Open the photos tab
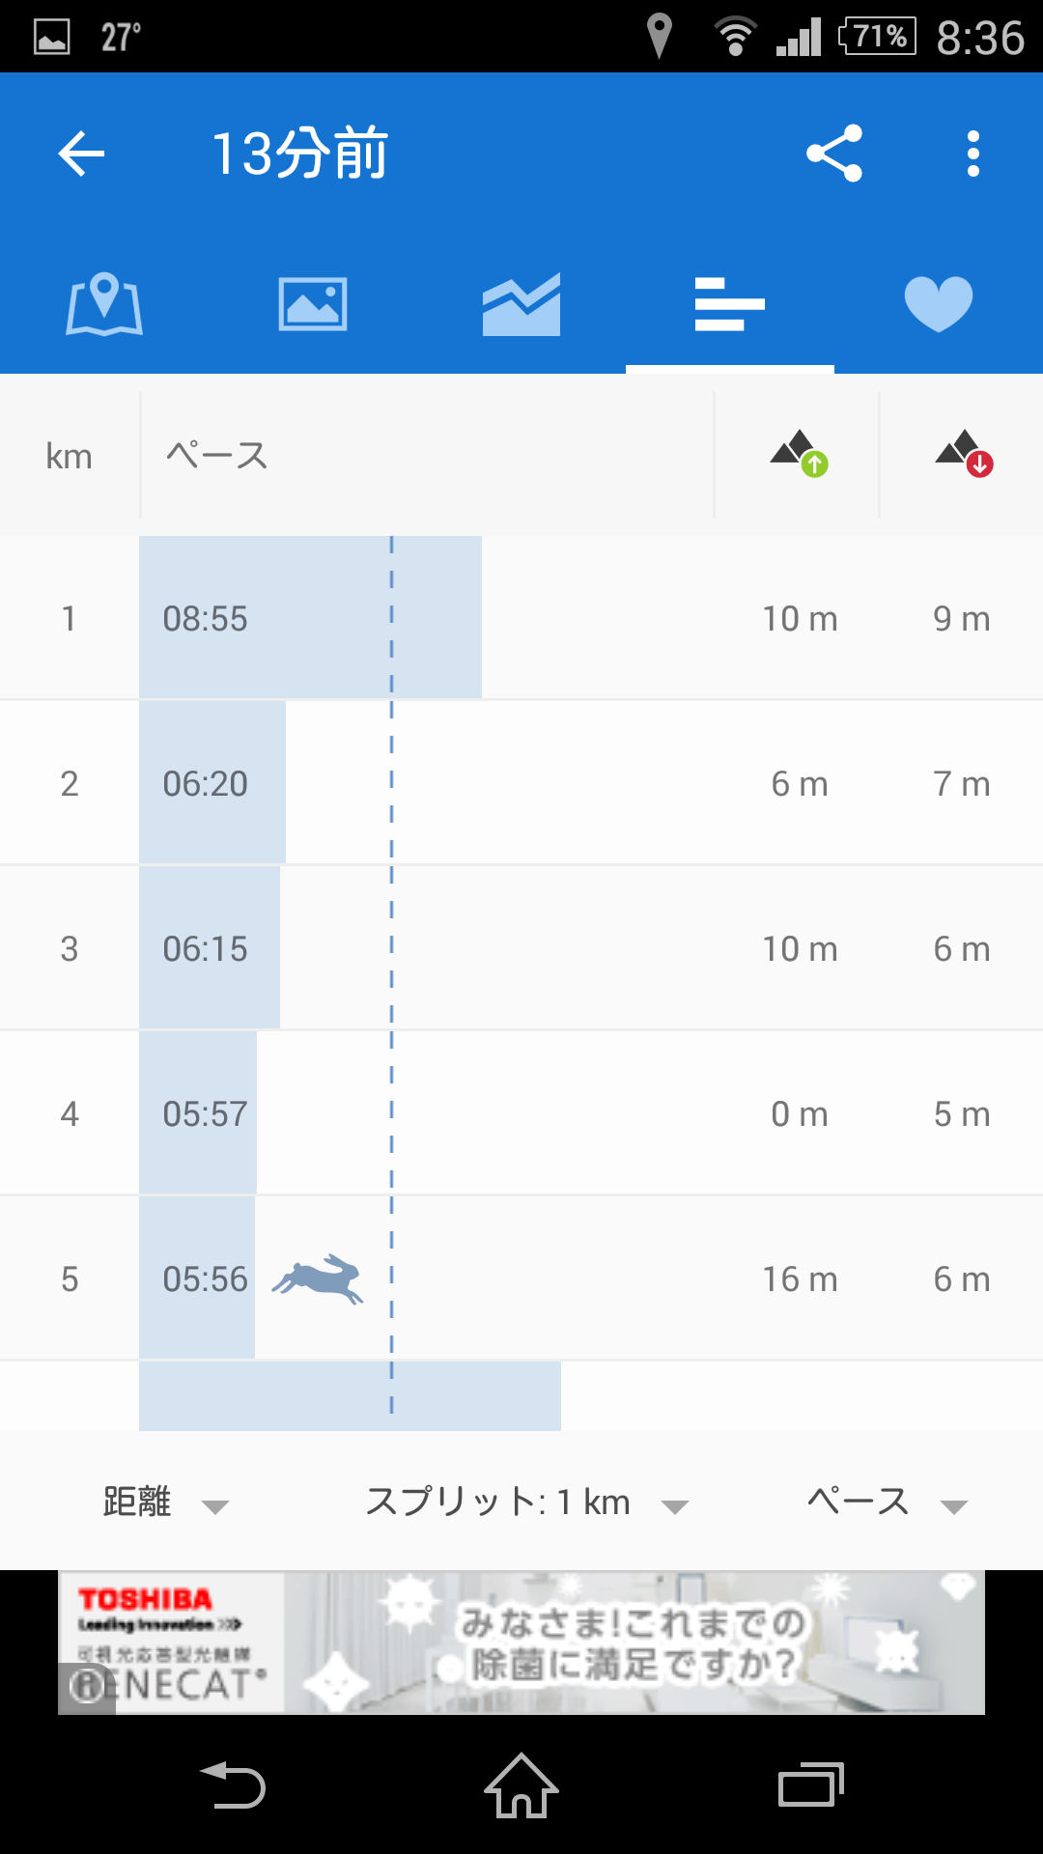1043x1854 pixels. [313, 304]
